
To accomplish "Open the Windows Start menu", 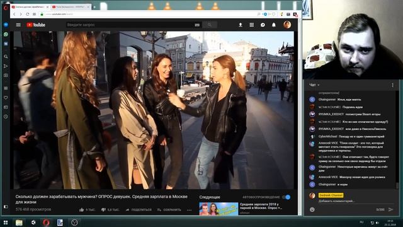I will pos(6,223).
